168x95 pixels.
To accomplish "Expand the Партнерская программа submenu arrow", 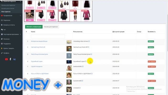I will click(20, 34).
